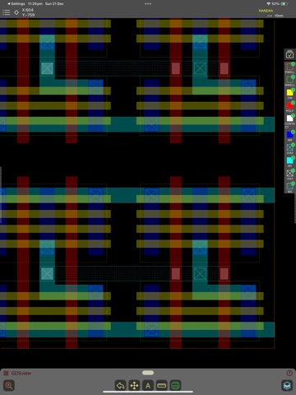
Task: Open the hamburger menu list icon
Action: (6, 12)
